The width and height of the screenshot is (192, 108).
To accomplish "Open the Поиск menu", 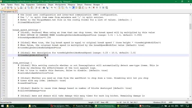I will coord(17,4).
